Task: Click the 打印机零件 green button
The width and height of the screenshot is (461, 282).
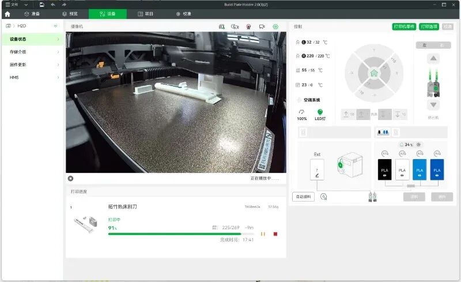Action: [404, 26]
